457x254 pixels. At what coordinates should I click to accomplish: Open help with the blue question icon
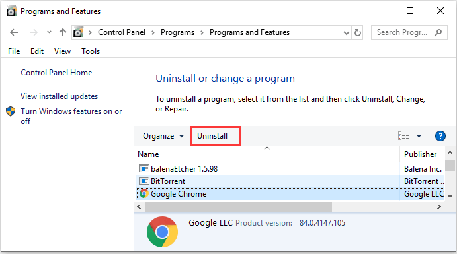coord(440,136)
